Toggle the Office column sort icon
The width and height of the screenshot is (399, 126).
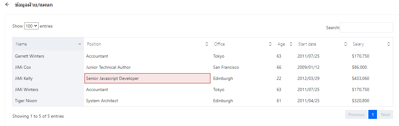click(270, 44)
